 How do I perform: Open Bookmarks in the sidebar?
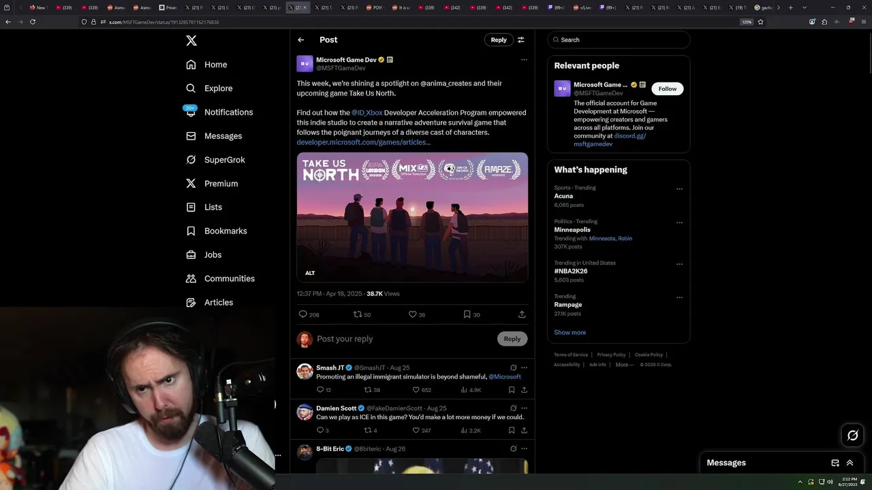tap(216, 231)
